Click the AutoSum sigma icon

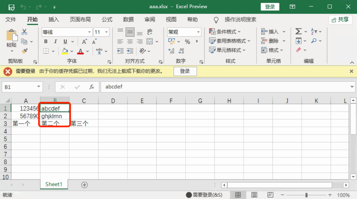coord(298,32)
